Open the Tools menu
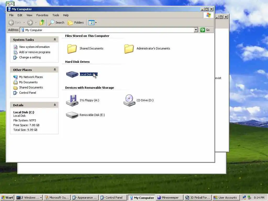268x201 pixels. (56, 15)
